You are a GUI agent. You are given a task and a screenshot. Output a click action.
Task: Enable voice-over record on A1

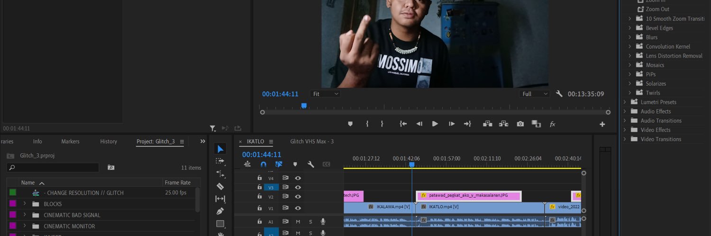323,221
